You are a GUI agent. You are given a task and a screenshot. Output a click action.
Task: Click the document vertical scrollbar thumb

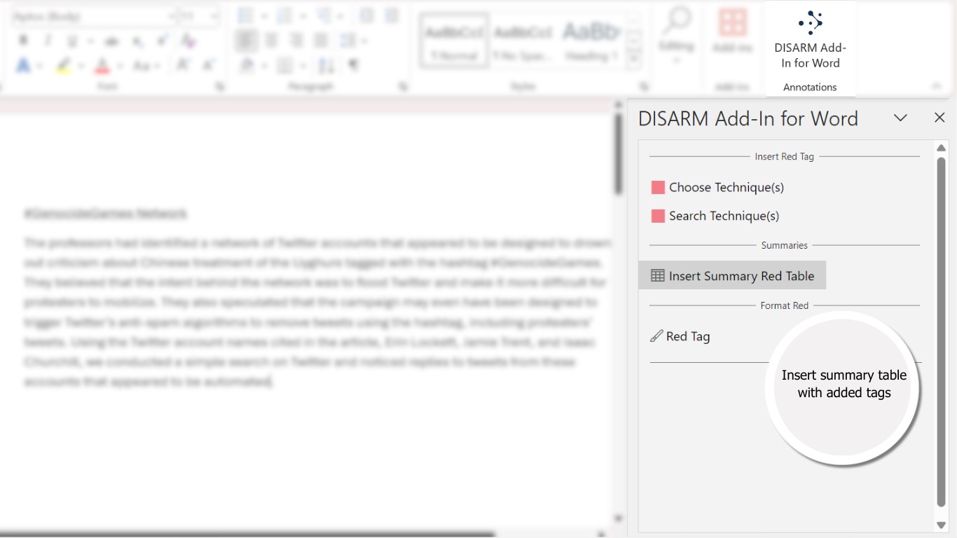[618, 153]
